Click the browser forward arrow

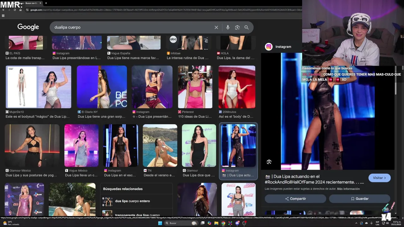9,10
